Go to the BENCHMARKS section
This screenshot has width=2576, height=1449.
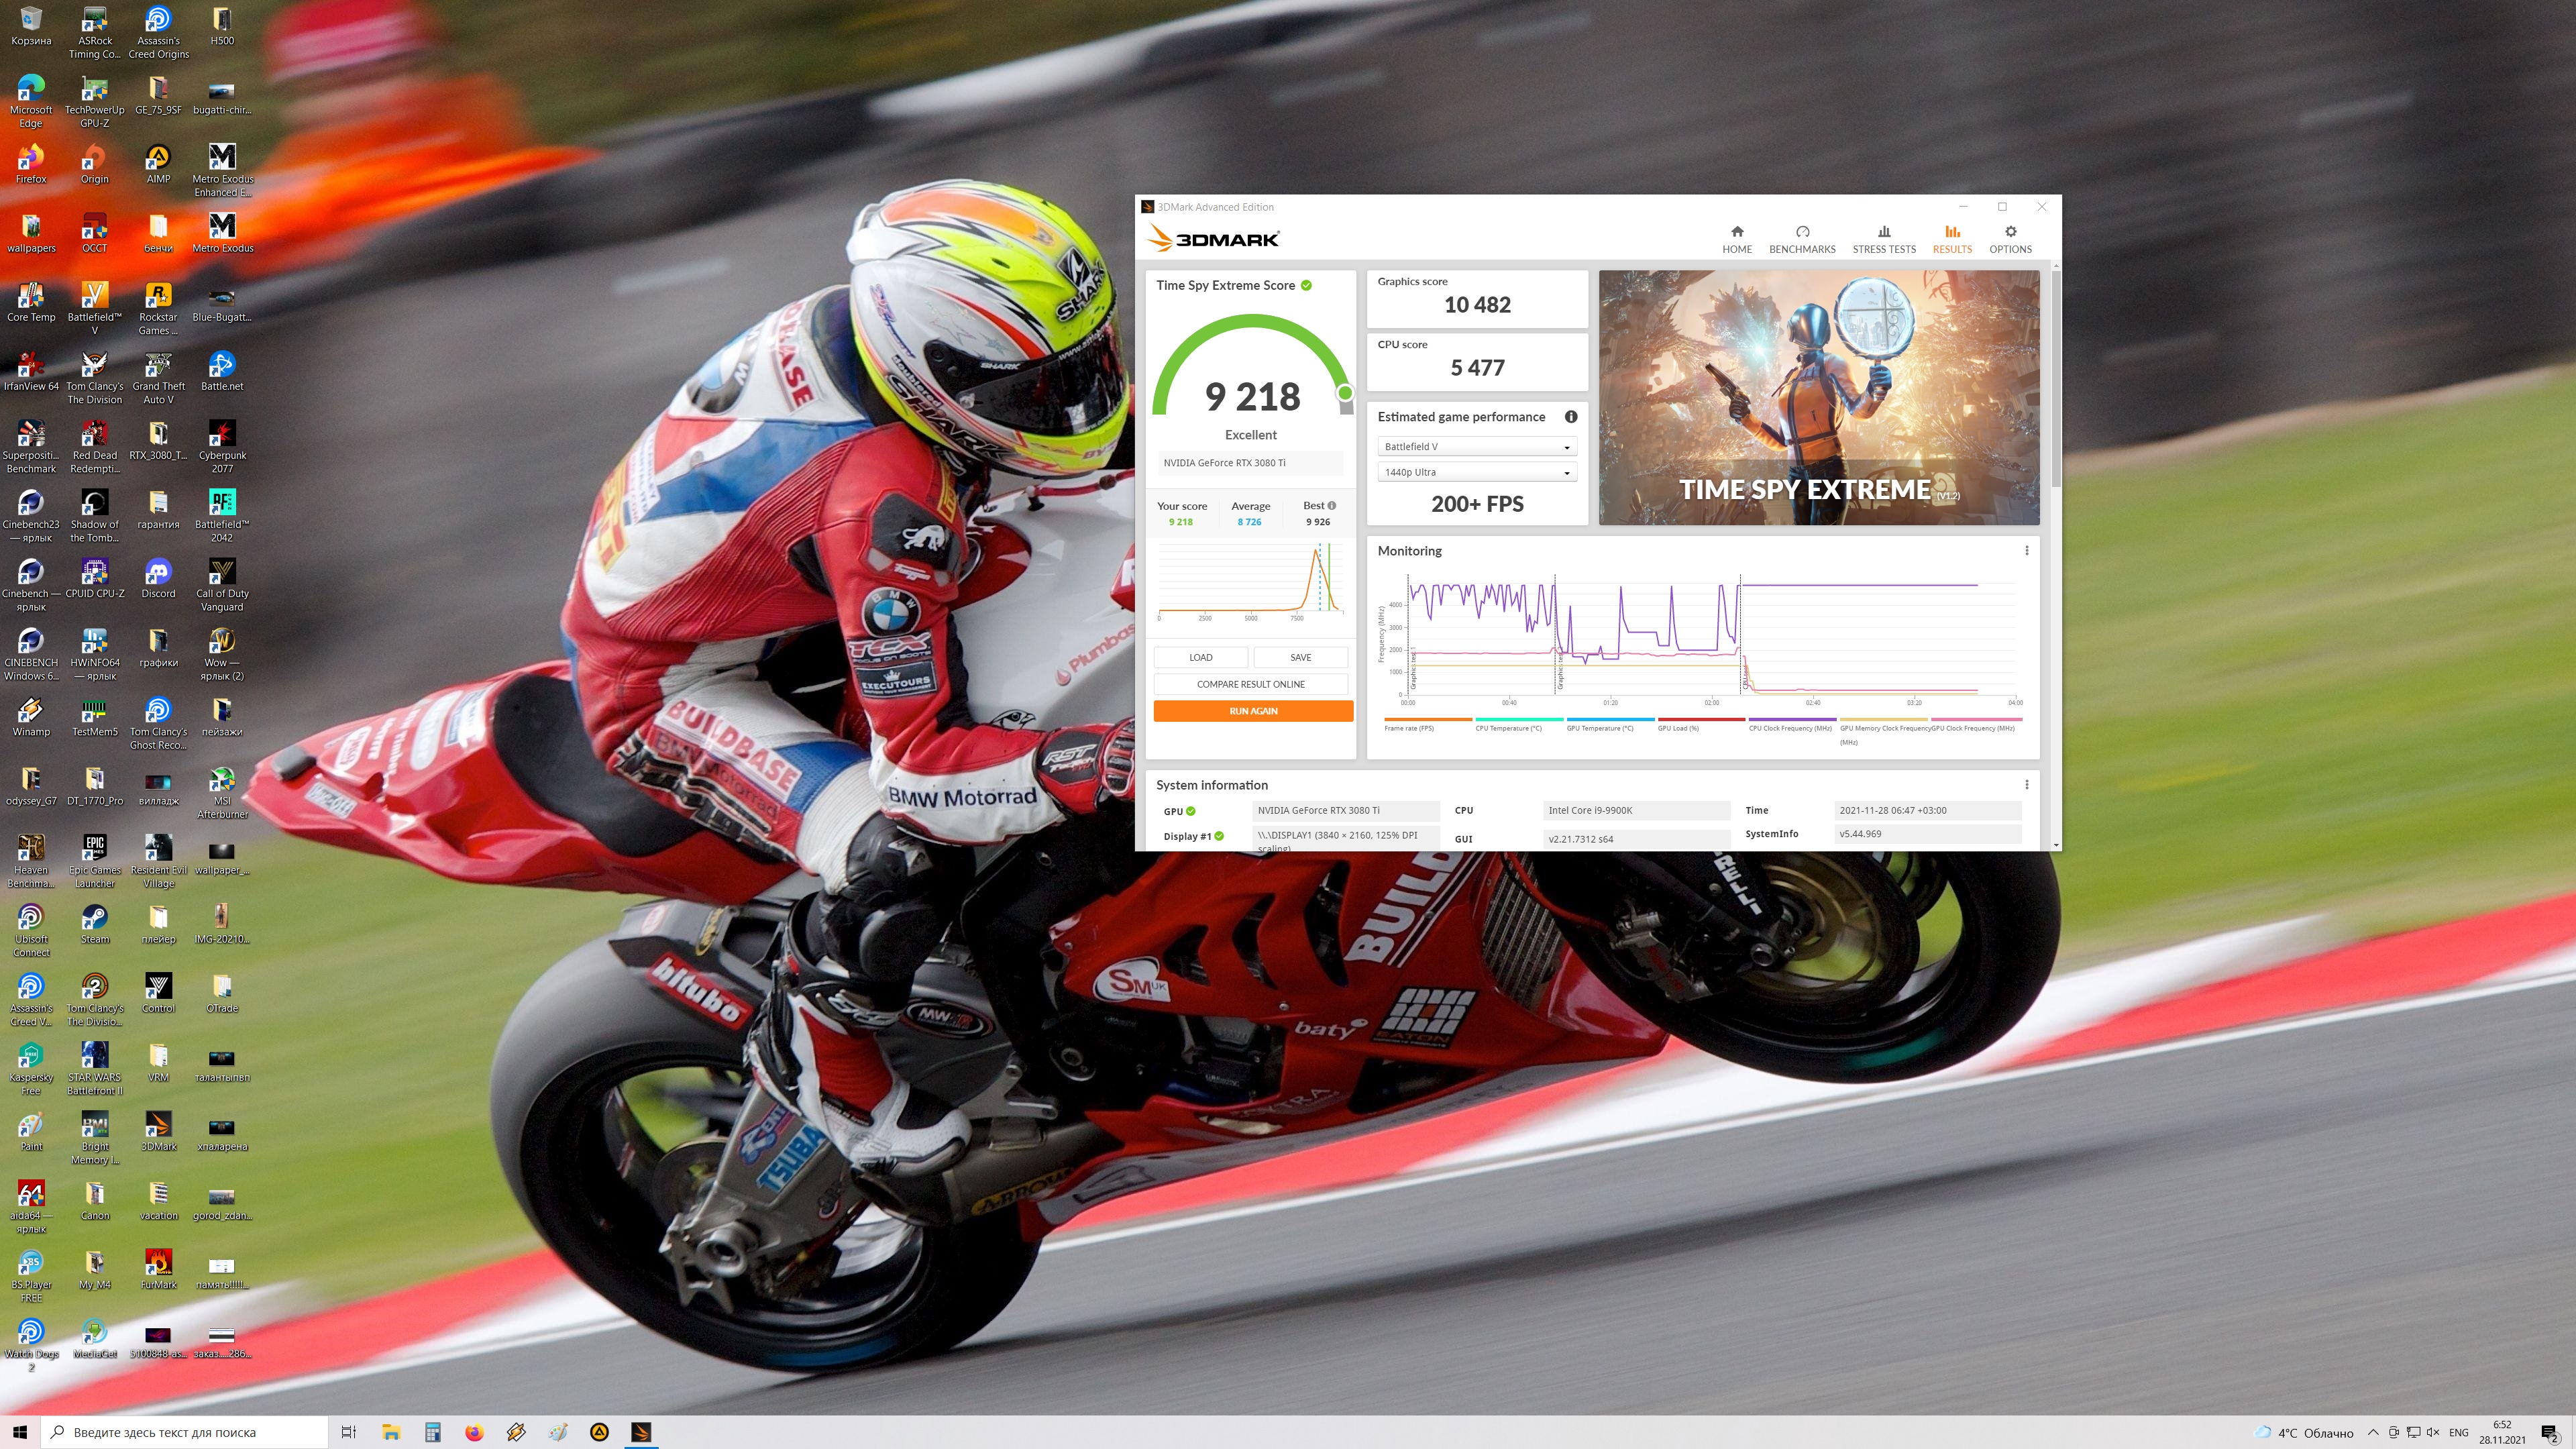(1801, 239)
